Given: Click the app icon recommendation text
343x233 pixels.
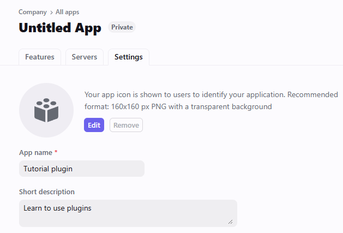Looking at the screenshot, I should pyautogui.click(x=212, y=100).
